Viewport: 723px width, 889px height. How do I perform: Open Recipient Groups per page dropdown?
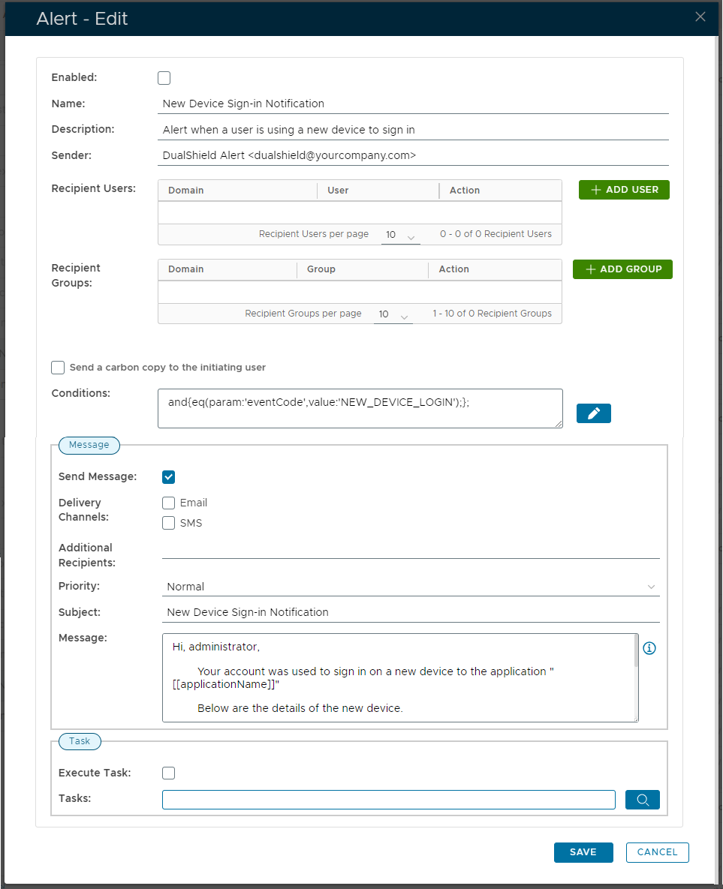click(x=393, y=315)
